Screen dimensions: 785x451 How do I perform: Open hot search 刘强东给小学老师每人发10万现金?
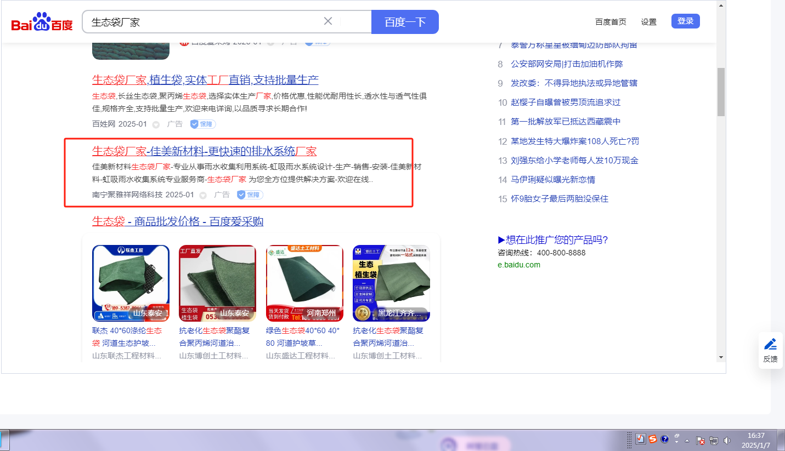574,161
